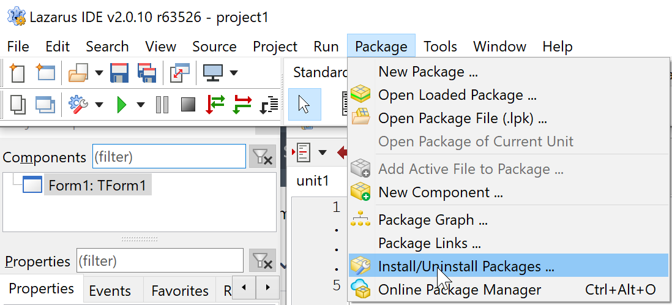672x305 pixels.
Task: Open dropdown arrow next to monitor icon
Action: tap(234, 72)
